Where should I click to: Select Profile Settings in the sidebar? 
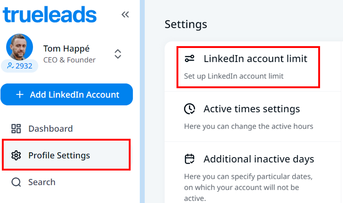coord(59,155)
